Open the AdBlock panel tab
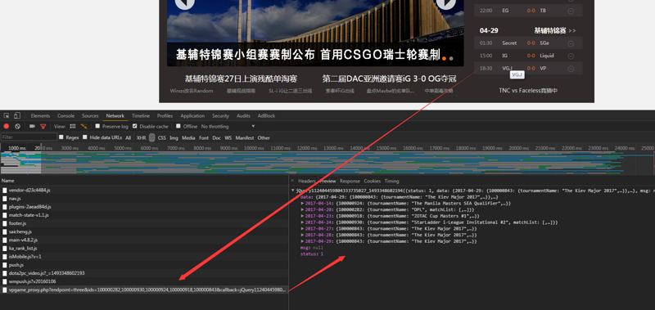The height and width of the screenshot is (310, 655). [x=266, y=116]
